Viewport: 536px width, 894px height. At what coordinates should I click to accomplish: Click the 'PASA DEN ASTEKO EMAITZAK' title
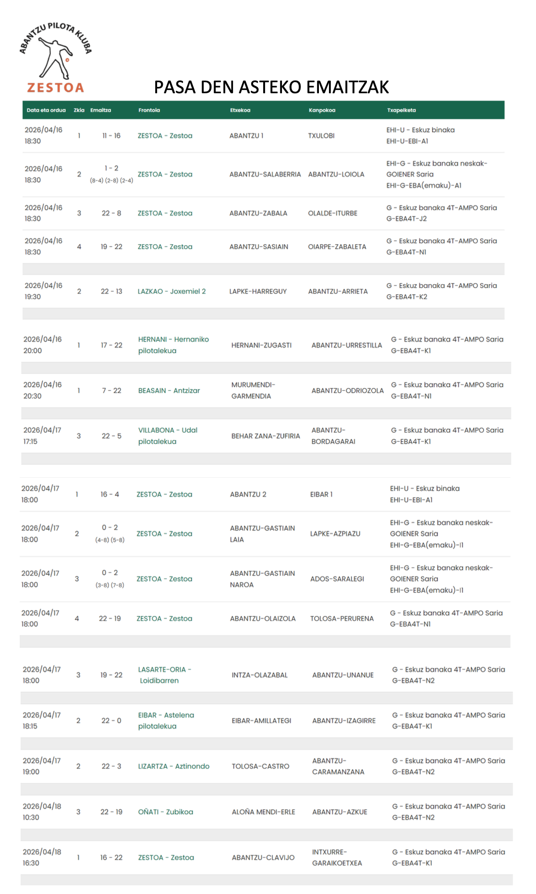(x=271, y=87)
